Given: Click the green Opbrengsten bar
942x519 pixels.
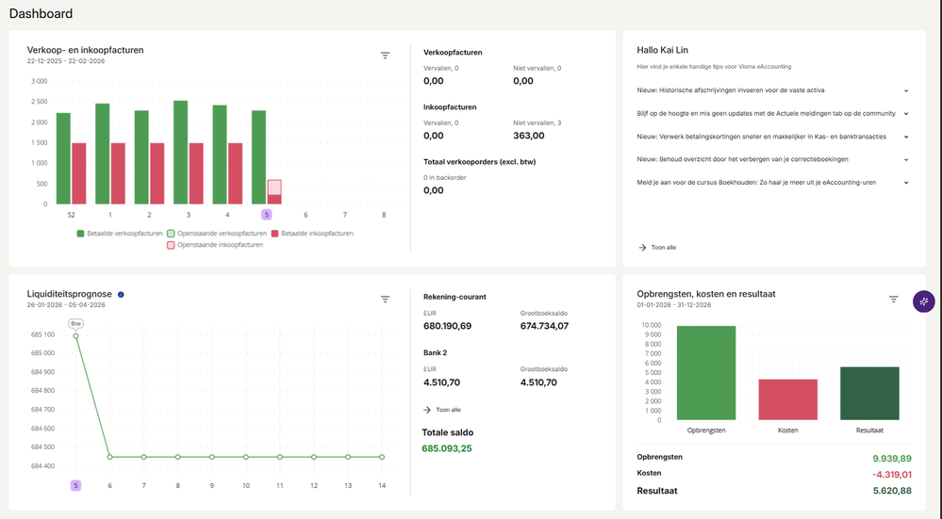Looking at the screenshot, I should pos(706,373).
